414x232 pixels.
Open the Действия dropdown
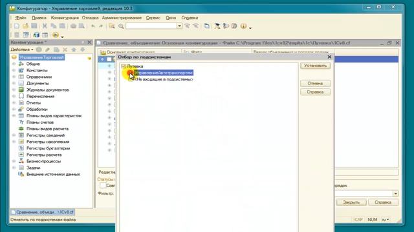pyautogui.click(x=22, y=50)
